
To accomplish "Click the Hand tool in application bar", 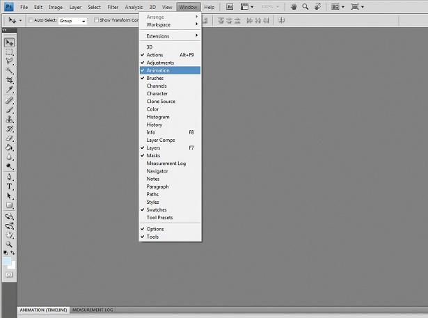I will point(294,7).
